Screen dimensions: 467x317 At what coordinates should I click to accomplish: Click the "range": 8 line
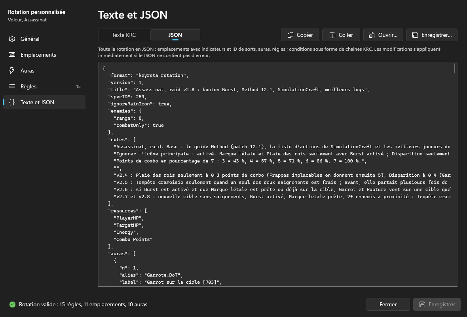[x=129, y=118]
